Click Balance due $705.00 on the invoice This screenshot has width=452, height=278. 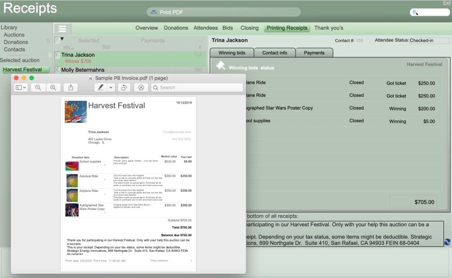(x=176, y=235)
